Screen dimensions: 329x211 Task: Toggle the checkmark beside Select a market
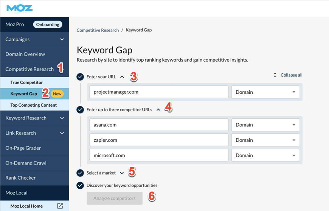click(x=80, y=173)
